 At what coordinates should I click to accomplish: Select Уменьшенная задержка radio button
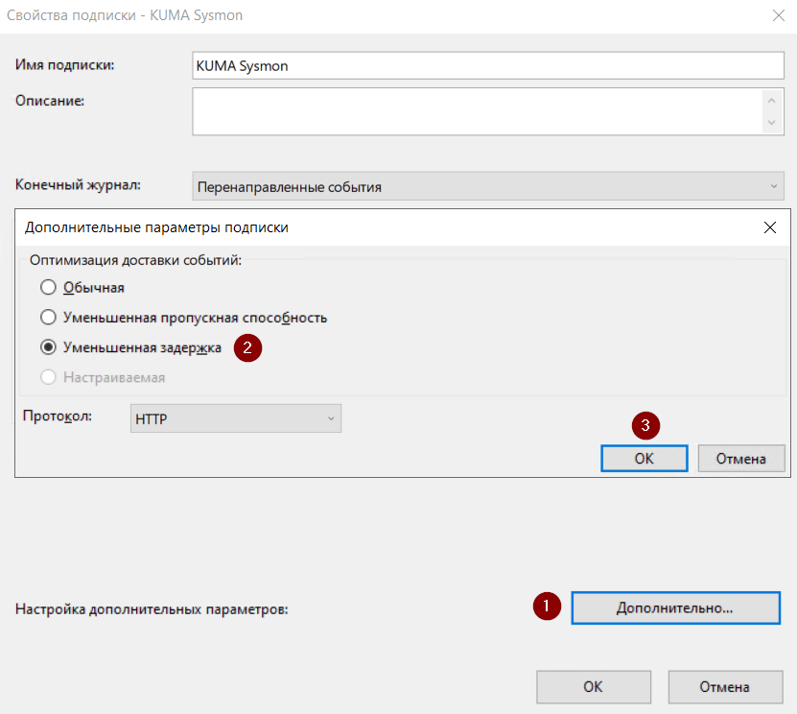[x=48, y=347]
